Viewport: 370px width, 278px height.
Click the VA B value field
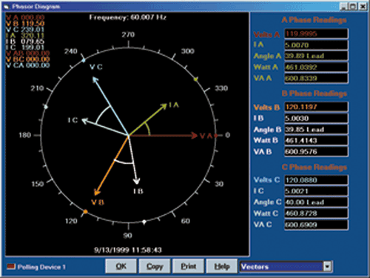coord(316,151)
